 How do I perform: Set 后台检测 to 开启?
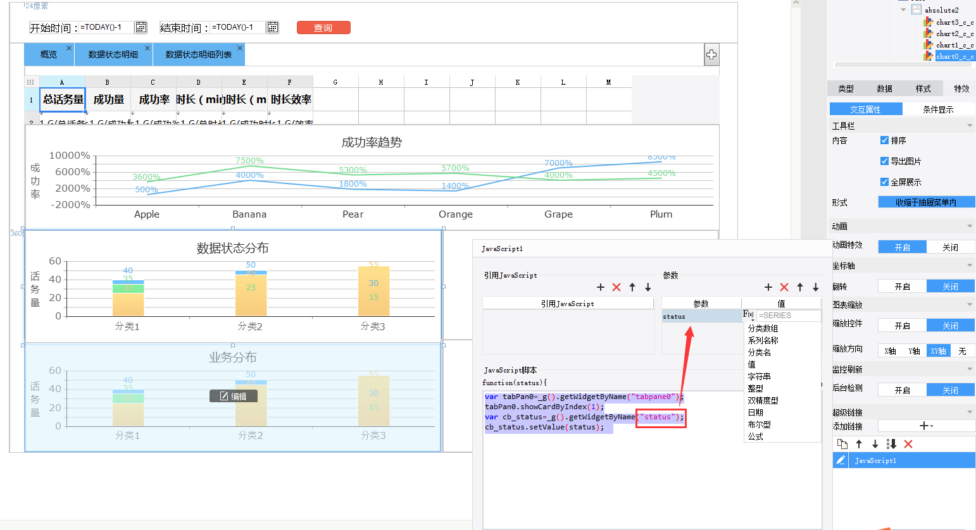click(902, 390)
